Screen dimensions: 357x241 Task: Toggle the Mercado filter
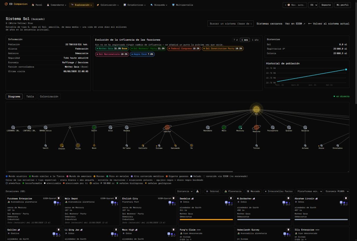[253, 191]
